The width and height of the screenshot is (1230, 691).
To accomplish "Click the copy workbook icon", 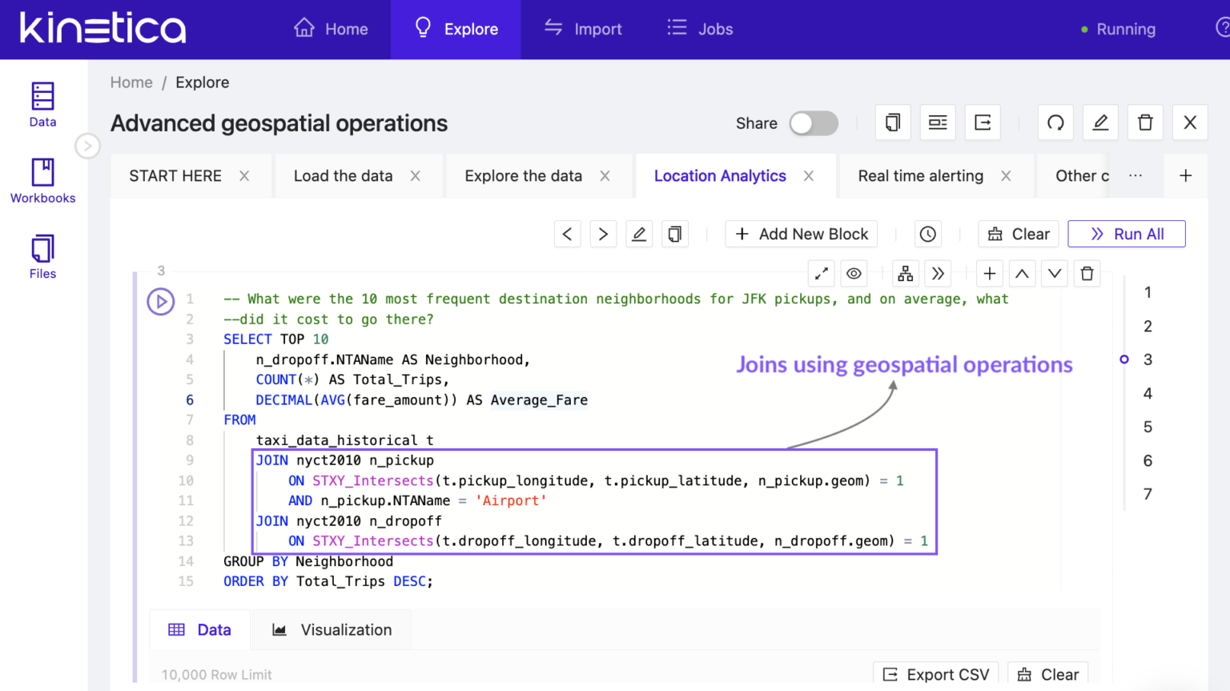I will [893, 122].
